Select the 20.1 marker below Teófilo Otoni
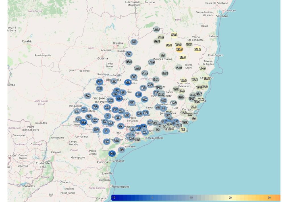 click(x=182, y=57)
